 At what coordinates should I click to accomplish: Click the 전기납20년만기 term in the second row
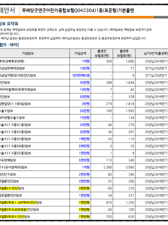click(156, 68)
